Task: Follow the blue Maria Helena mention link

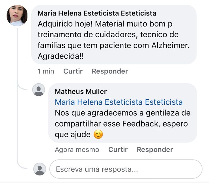Action: [x=118, y=102]
